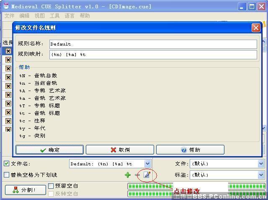This screenshot has width=268, height=200.
Task: Click the %n - 当前音轨 help line
Action: [x=38, y=83]
